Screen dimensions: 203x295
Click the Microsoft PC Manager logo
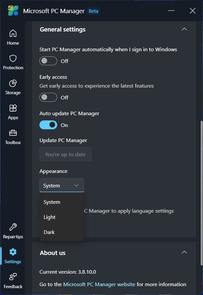coord(13,11)
